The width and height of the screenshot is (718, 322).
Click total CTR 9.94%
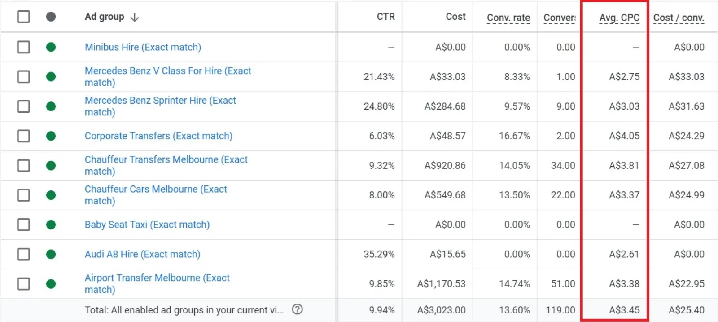point(382,310)
